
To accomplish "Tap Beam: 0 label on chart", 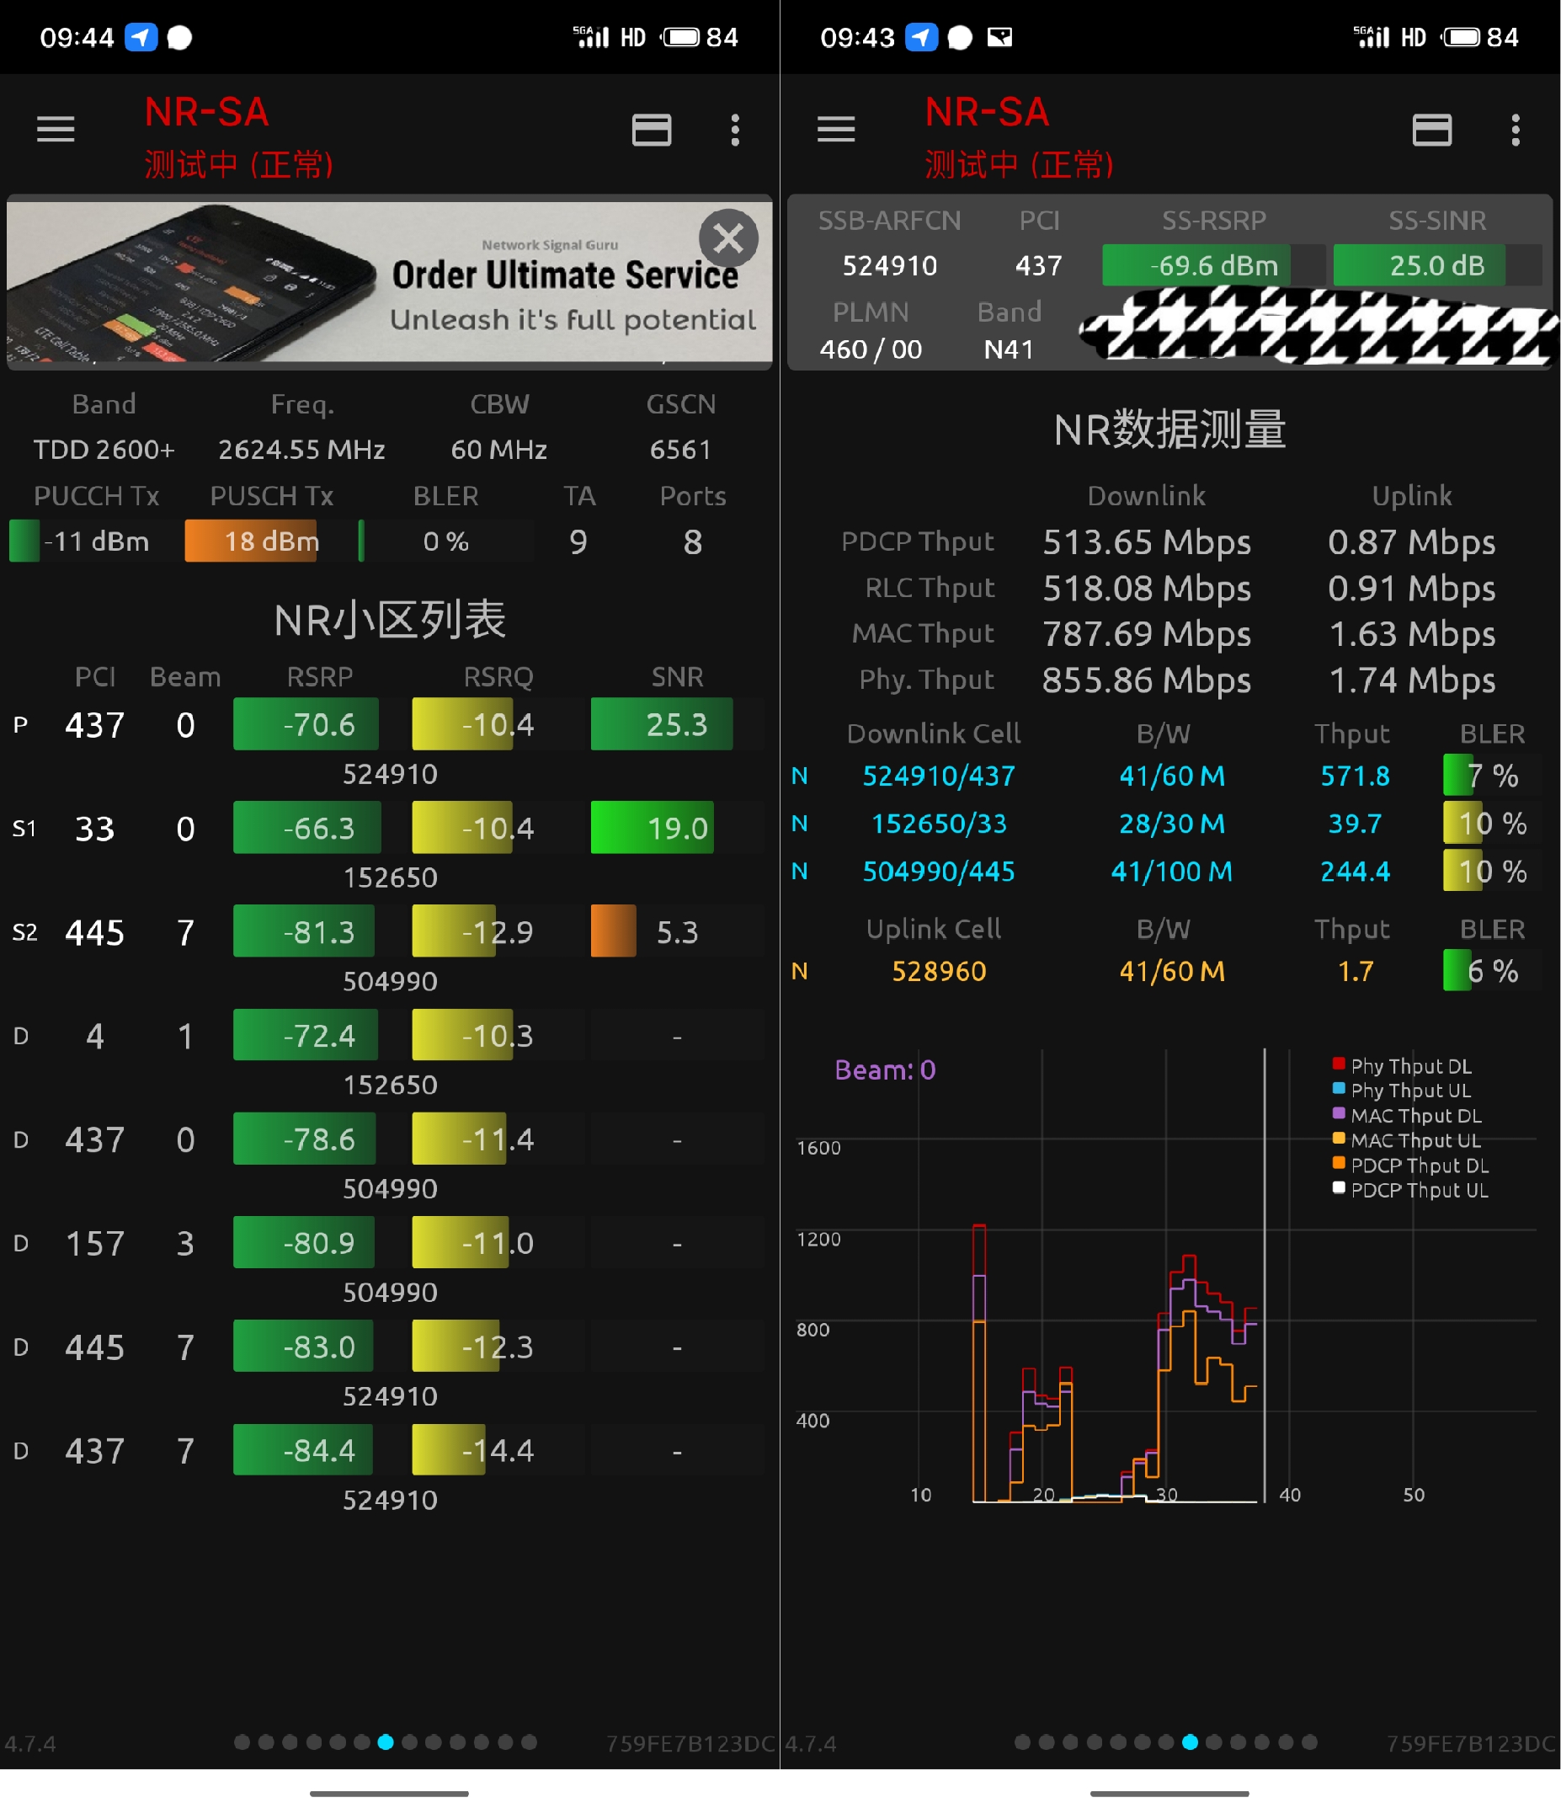I will click(x=885, y=1070).
